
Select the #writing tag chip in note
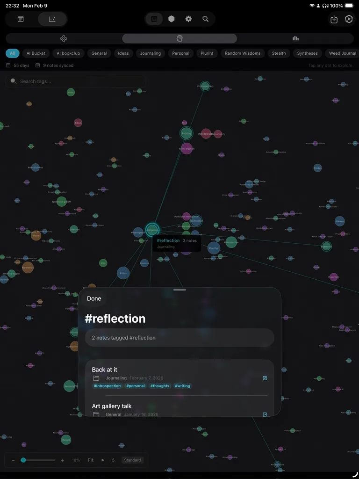click(182, 386)
